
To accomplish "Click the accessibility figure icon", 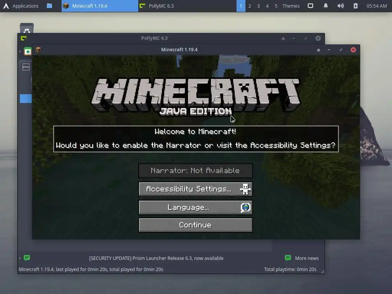I will pos(245,189).
